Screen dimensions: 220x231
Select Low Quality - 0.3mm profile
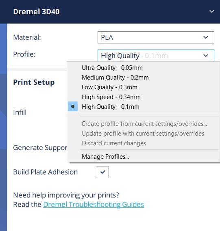click(x=144, y=87)
